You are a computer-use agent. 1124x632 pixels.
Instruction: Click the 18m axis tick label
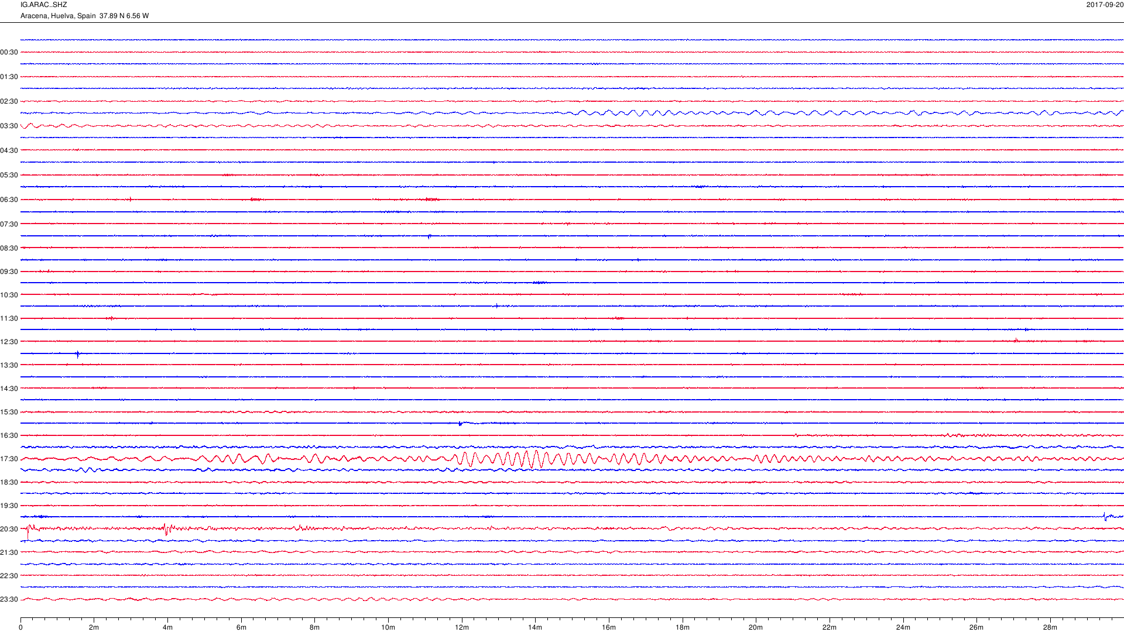[x=682, y=627]
